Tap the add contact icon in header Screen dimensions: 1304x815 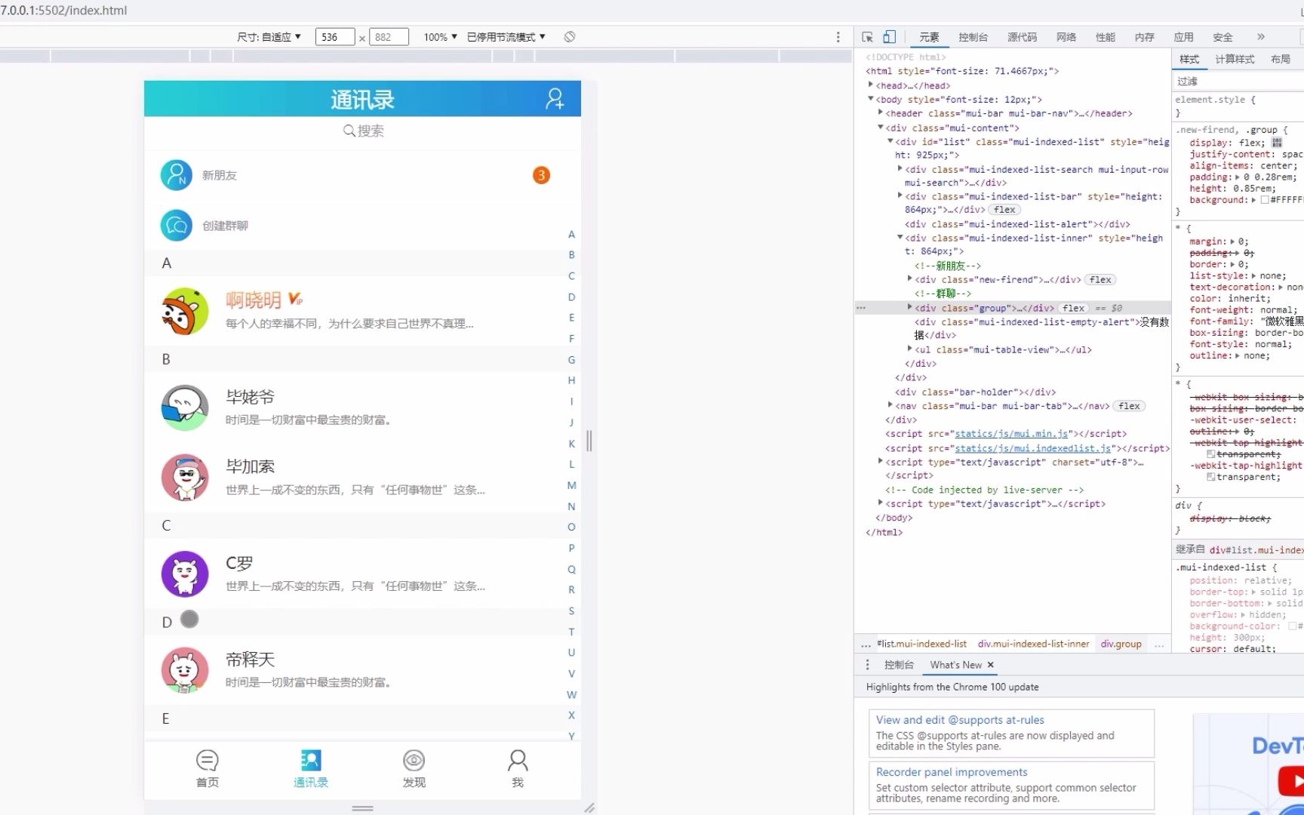tap(555, 99)
